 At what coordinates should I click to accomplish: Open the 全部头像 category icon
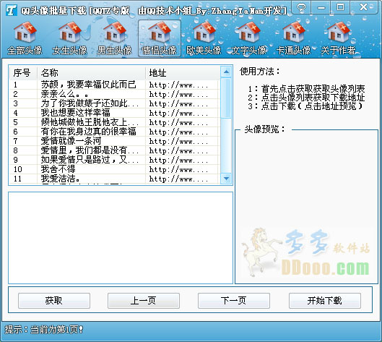(25, 38)
